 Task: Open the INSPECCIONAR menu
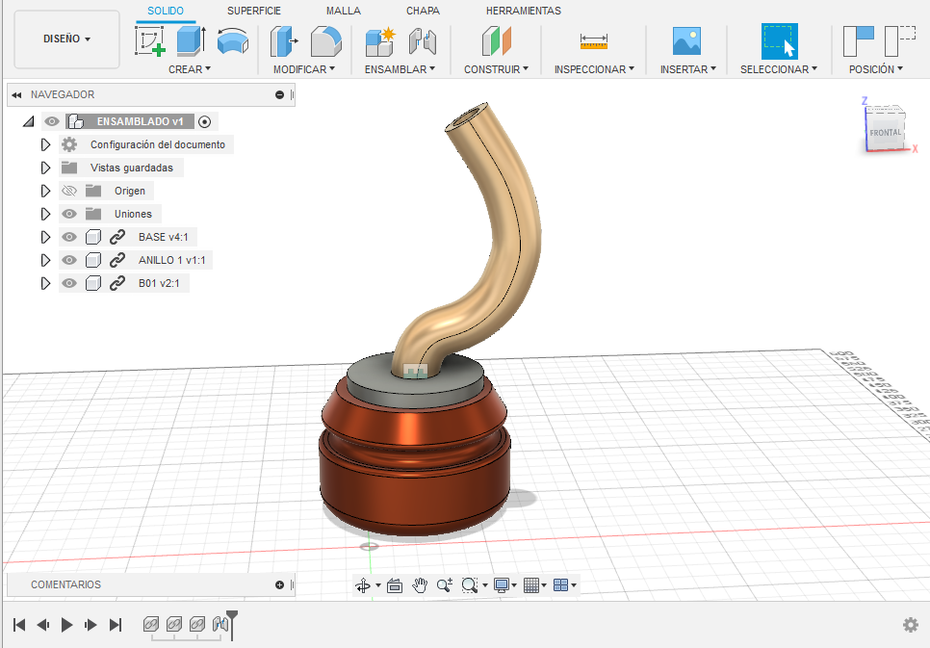coord(594,69)
